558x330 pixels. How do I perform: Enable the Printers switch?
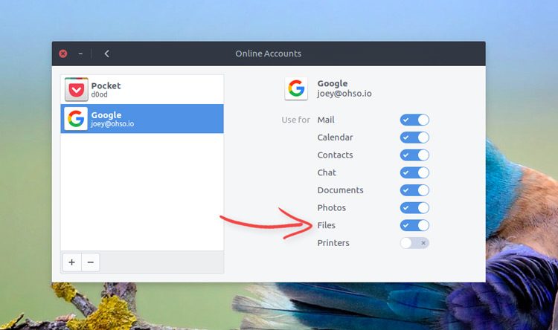click(414, 243)
